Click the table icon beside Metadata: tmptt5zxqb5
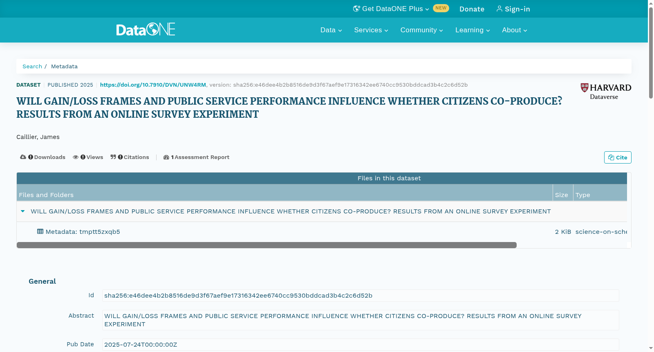 click(40, 231)
